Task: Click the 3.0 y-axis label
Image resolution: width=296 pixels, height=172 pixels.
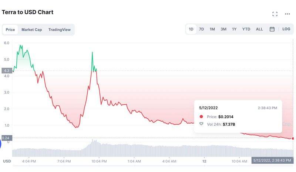Action: (x=7, y=92)
